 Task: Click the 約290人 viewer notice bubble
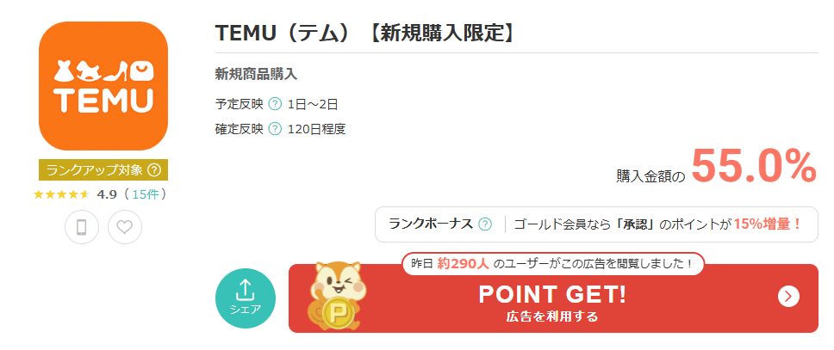point(552,263)
